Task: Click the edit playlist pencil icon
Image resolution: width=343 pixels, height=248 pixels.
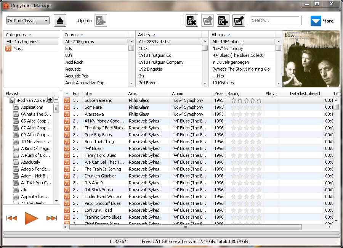Action: pos(239,21)
